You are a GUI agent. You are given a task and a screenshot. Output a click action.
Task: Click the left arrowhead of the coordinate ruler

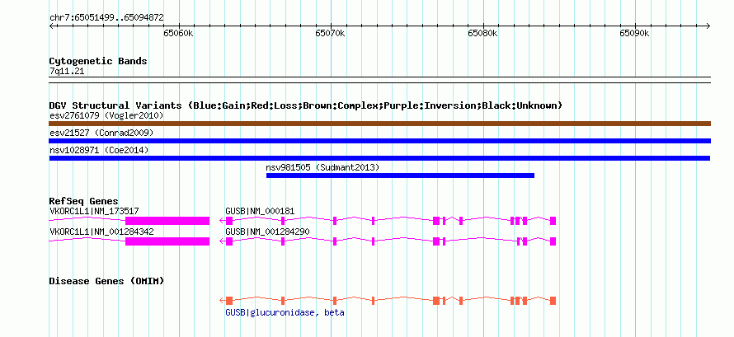[52, 26]
